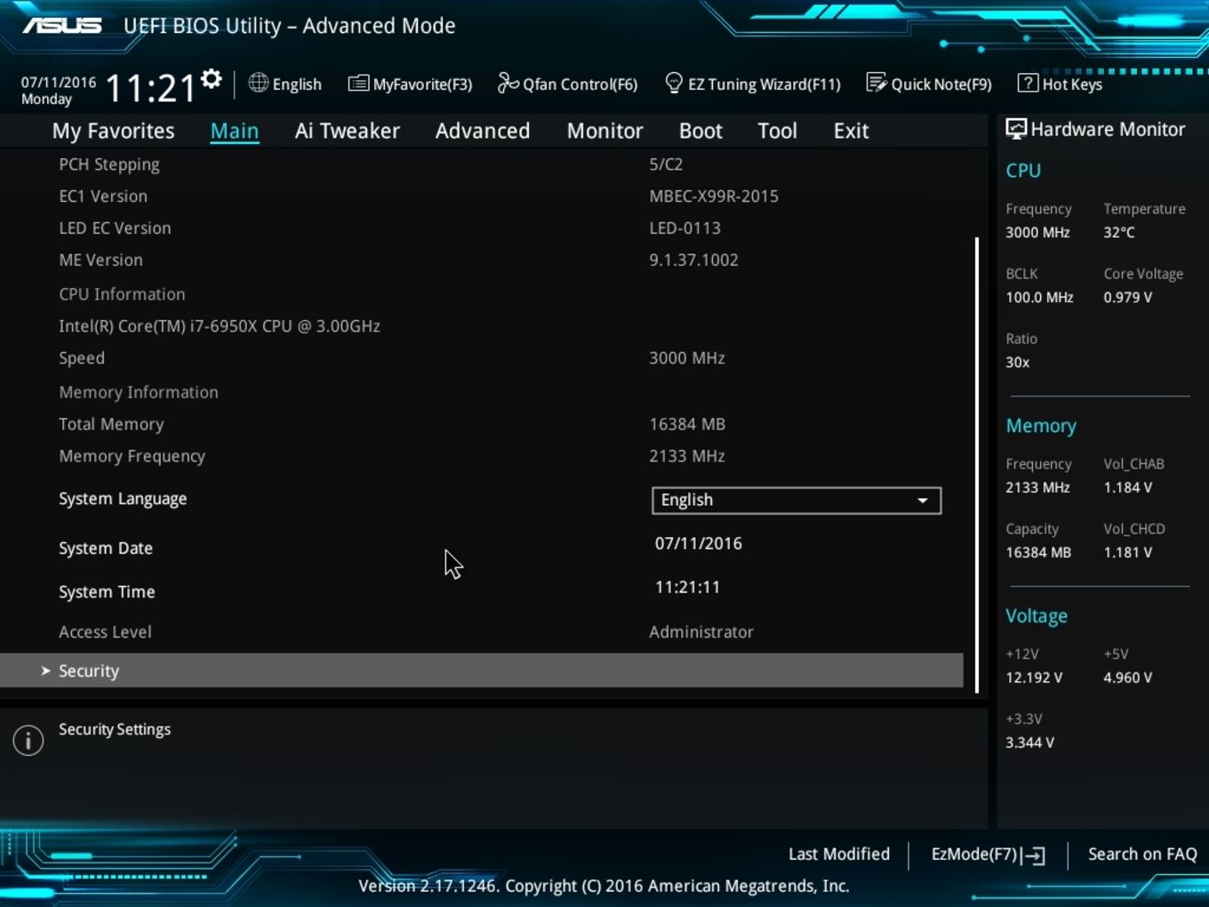Click PCH Stepping value 5/C2

pyautogui.click(x=666, y=165)
